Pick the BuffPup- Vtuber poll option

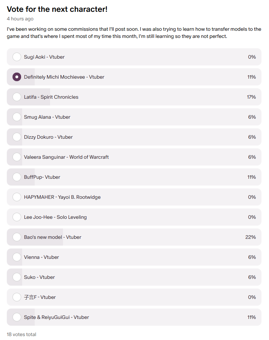[x=17, y=177]
